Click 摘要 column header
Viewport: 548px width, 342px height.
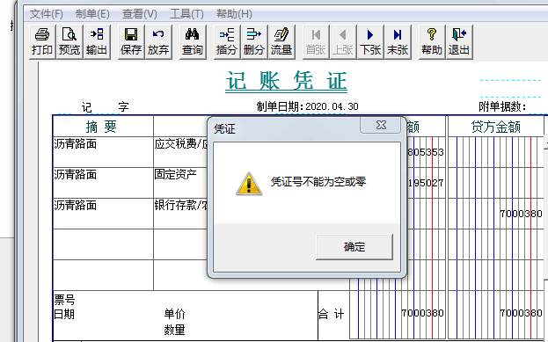pos(101,127)
